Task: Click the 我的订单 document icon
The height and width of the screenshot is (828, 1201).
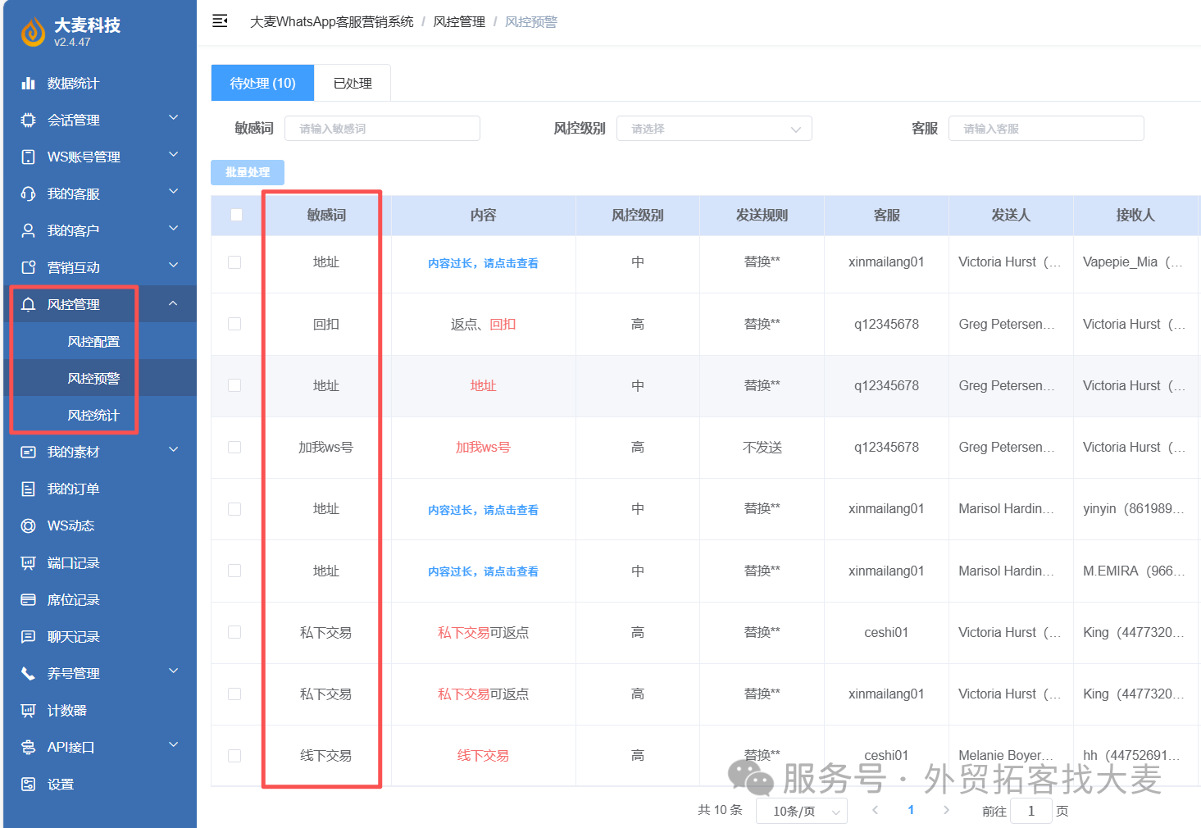Action: tap(28, 489)
